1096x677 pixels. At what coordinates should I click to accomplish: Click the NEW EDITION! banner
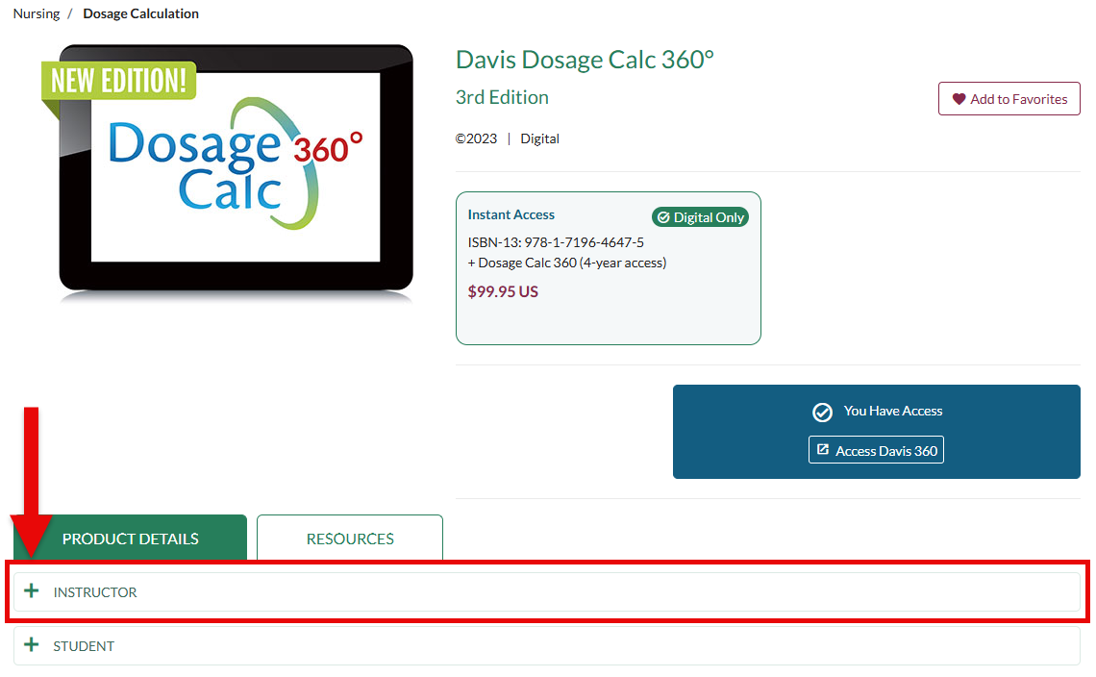(x=119, y=81)
